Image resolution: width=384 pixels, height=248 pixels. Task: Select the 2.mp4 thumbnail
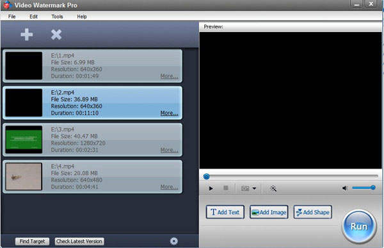(x=24, y=103)
